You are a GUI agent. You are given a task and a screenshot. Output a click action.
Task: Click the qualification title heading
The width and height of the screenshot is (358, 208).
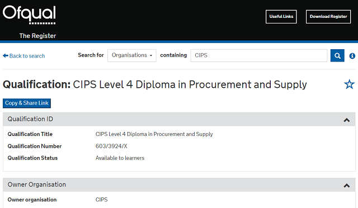pyautogui.click(x=155, y=84)
